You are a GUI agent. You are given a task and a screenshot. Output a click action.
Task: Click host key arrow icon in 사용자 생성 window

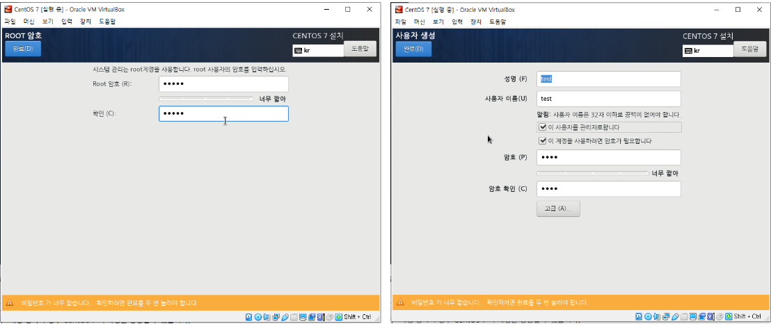729,317
